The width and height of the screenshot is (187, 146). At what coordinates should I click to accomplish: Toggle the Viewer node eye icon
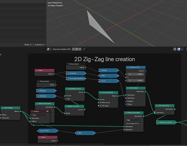pyautogui.click(x=47, y=111)
